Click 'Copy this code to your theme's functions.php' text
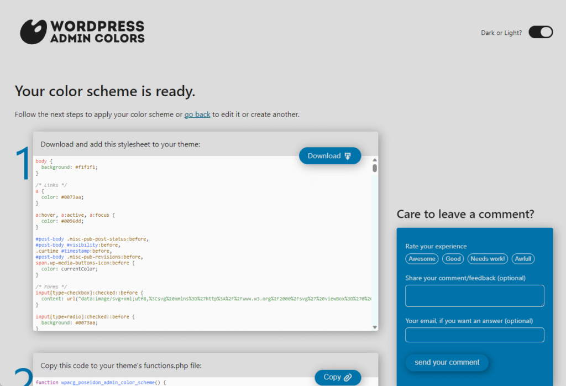 (121, 366)
